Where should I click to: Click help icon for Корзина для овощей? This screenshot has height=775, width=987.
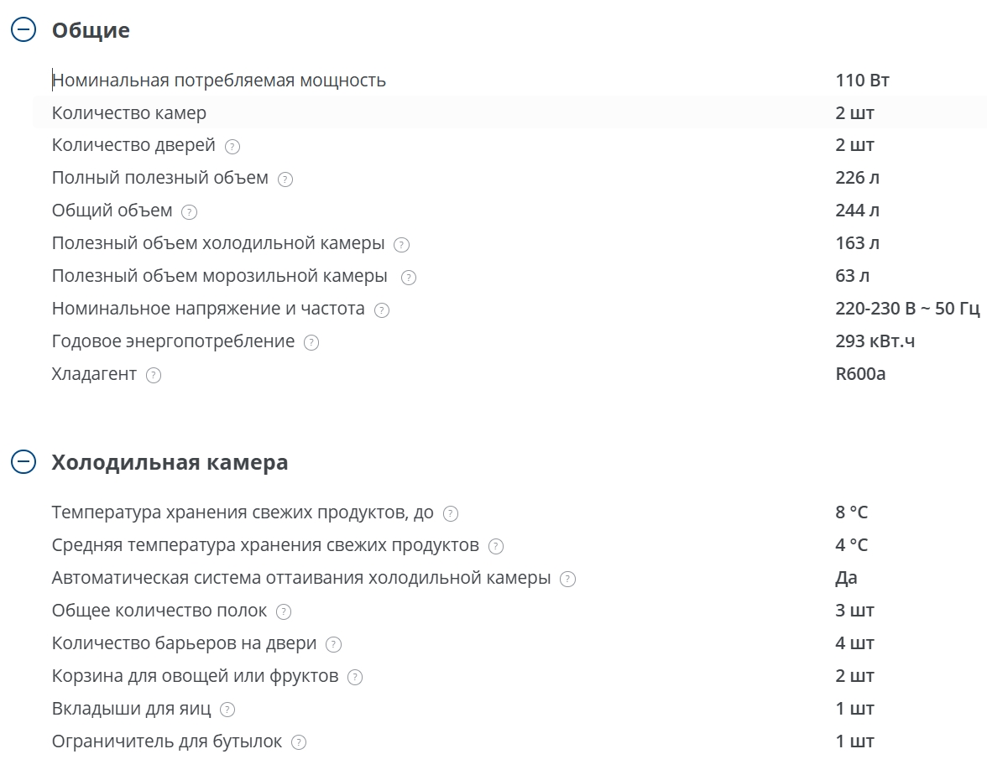pos(355,678)
